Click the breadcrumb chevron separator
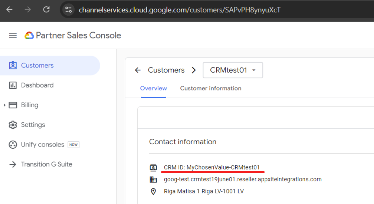 coord(194,70)
